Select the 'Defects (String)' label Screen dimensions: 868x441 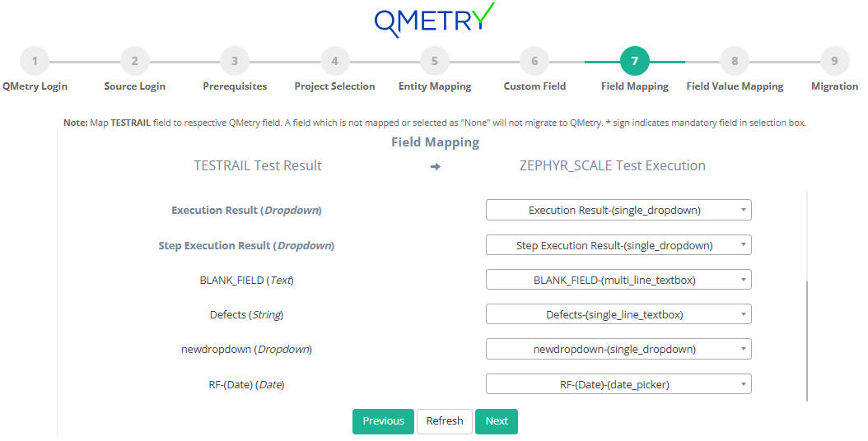246,315
